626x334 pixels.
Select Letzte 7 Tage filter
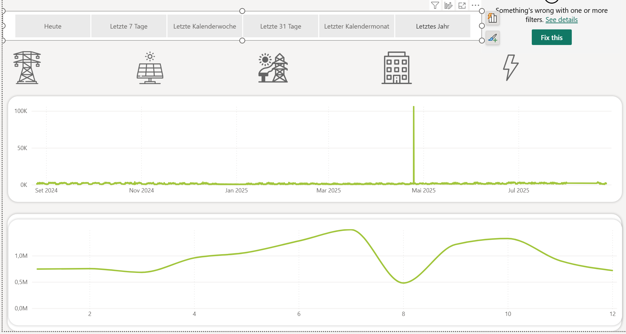click(x=129, y=26)
